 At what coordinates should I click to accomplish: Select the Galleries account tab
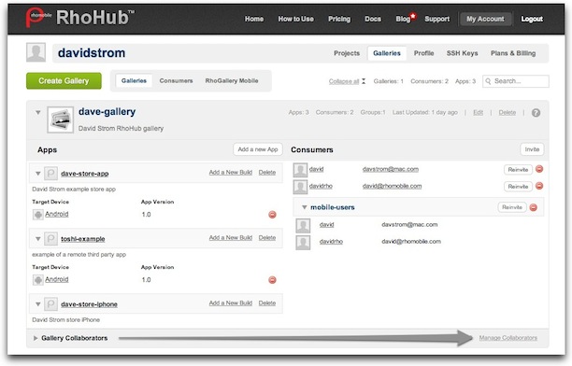[387, 53]
